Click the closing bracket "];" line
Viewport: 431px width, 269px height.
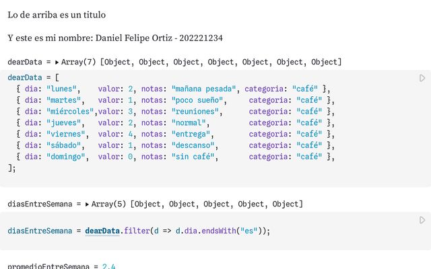pyautogui.click(x=11, y=167)
